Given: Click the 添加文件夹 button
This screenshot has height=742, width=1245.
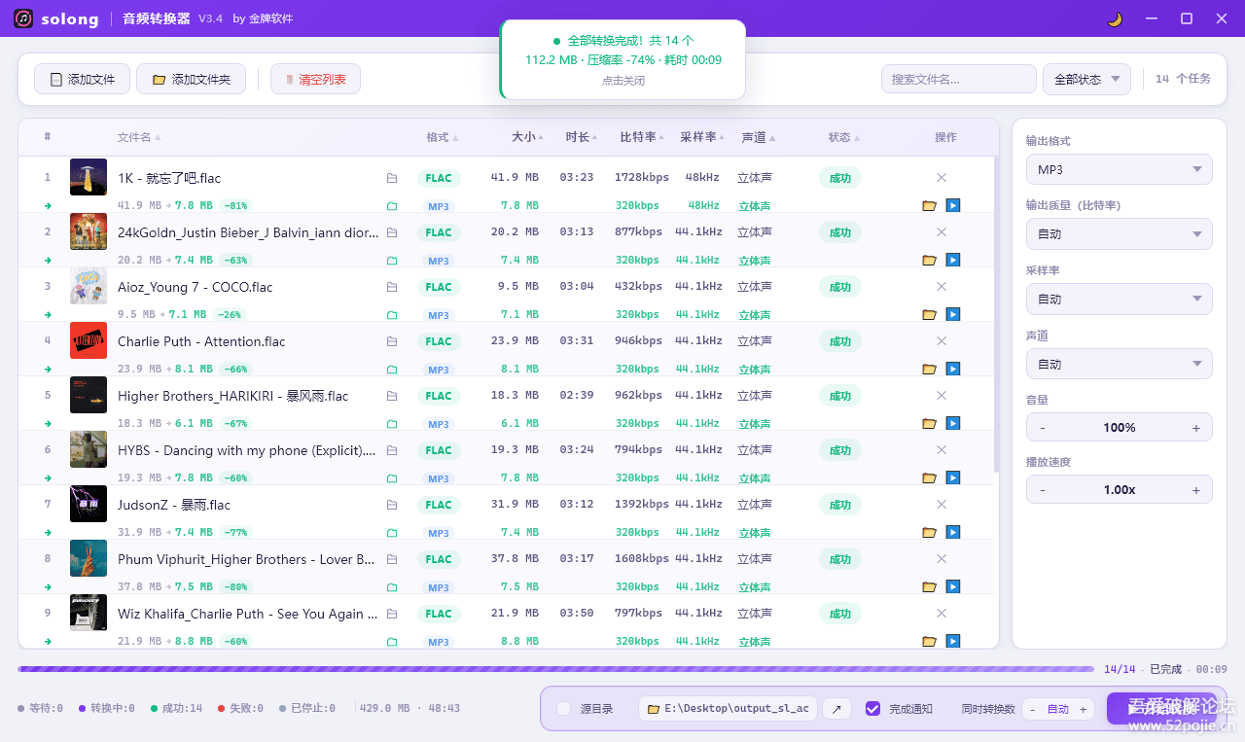Looking at the screenshot, I should (191, 79).
